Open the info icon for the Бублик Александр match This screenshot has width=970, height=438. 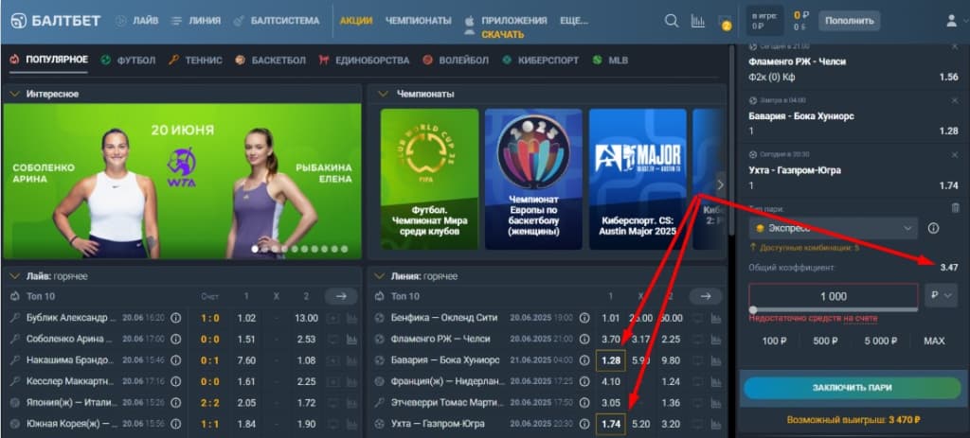click(x=175, y=318)
